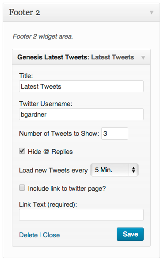
Task: Focus the Title input field
Action: (x=81, y=86)
